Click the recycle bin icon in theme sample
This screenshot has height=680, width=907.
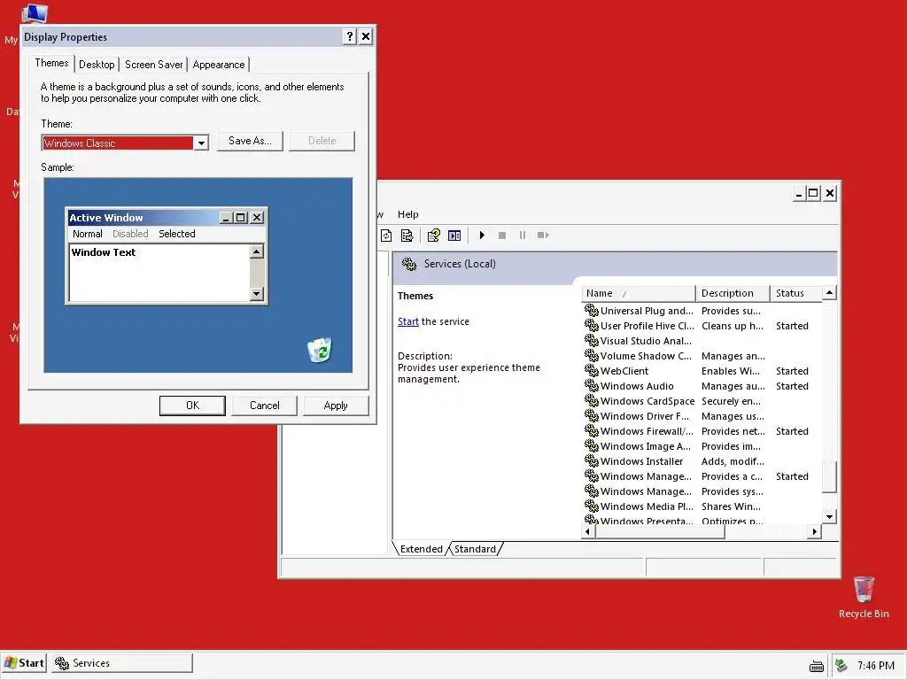319,351
